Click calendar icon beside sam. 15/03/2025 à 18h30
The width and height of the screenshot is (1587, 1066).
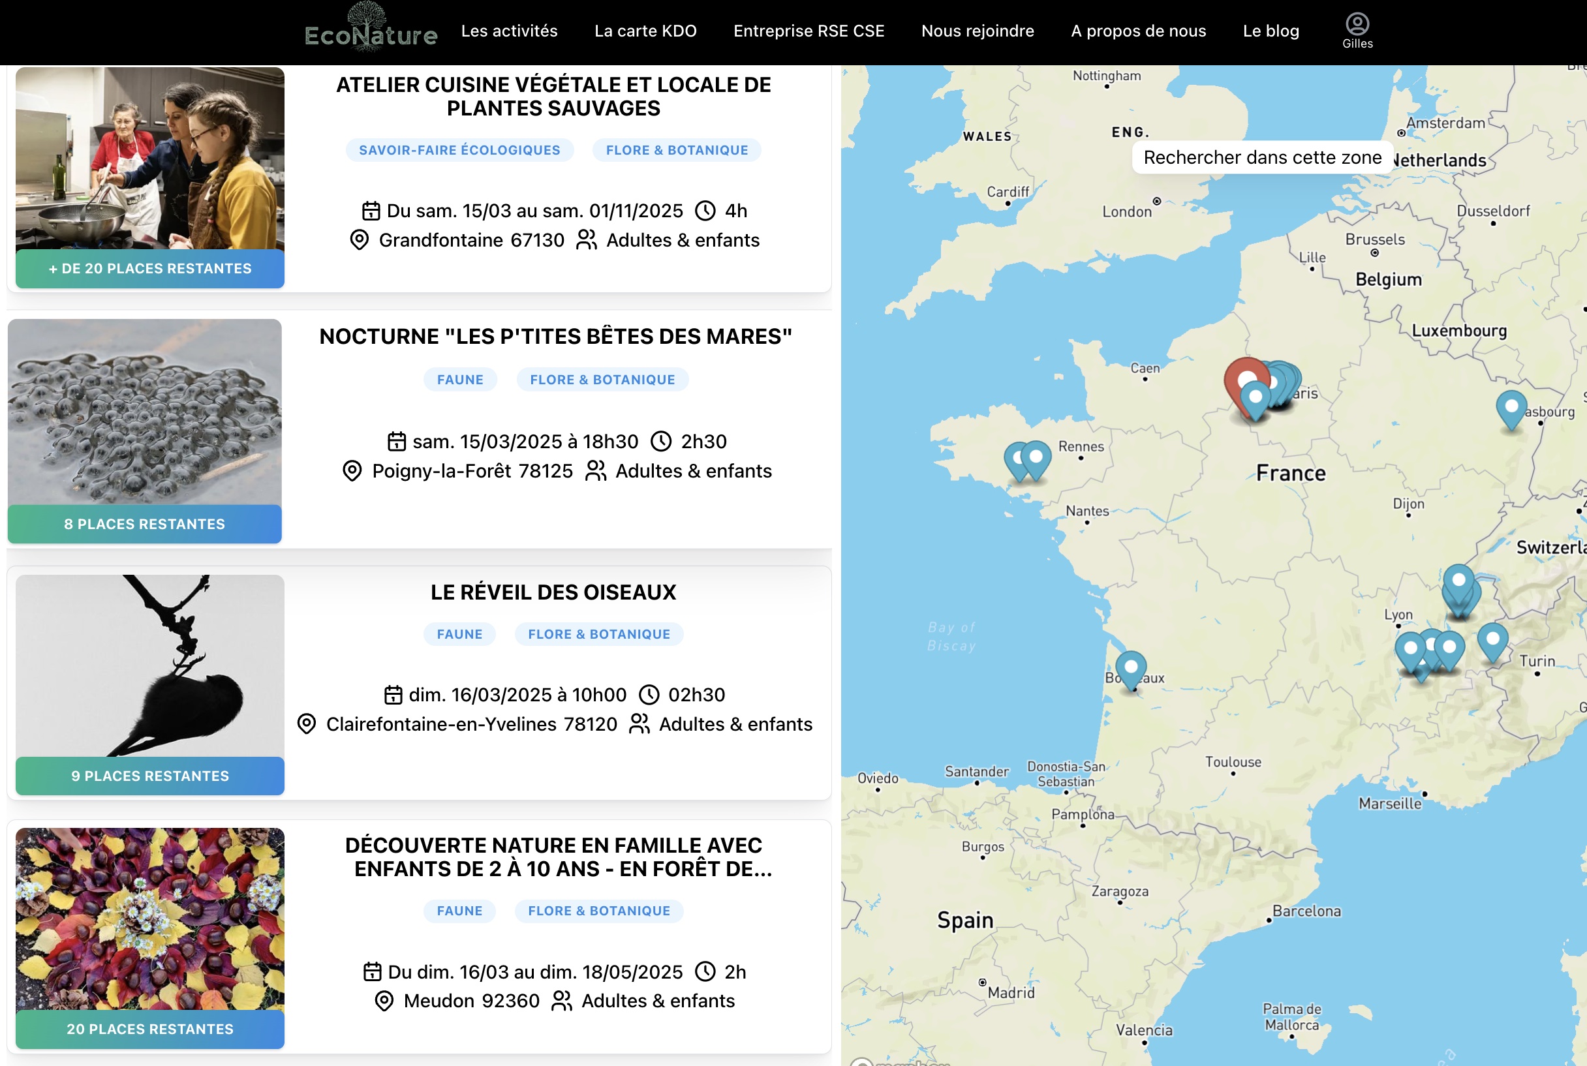(x=396, y=442)
